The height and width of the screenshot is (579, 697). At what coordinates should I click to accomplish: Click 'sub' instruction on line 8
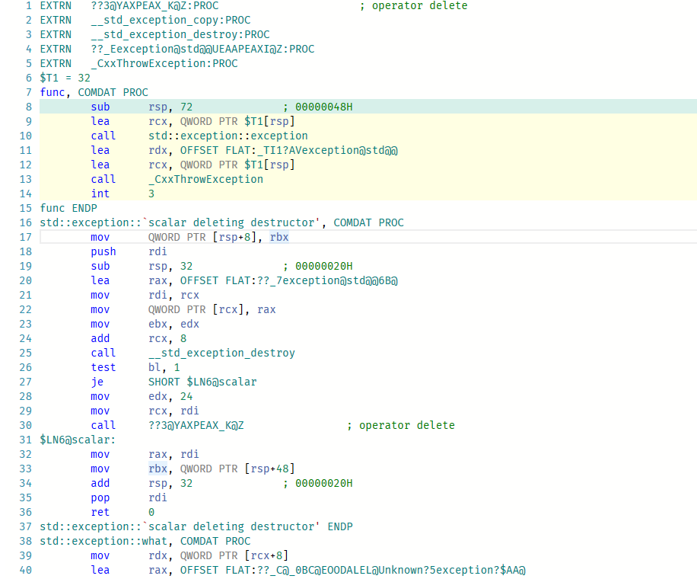click(100, 107)
